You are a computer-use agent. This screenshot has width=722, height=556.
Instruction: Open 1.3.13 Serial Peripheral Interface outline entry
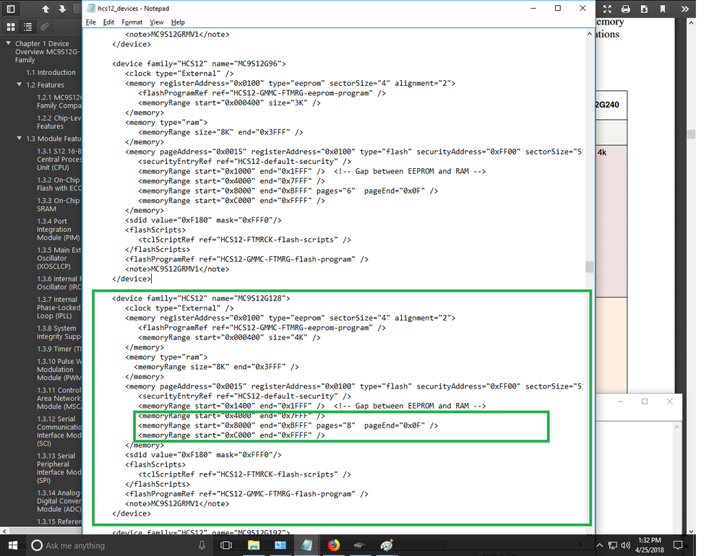pos(59,468)
